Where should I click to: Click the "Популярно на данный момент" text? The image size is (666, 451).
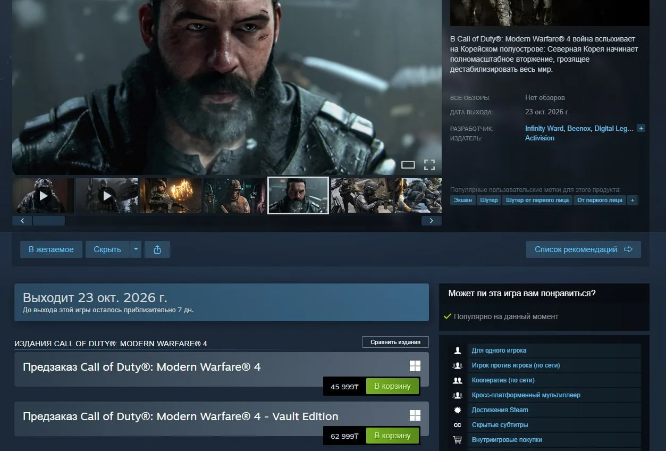[x=505, y=316]
